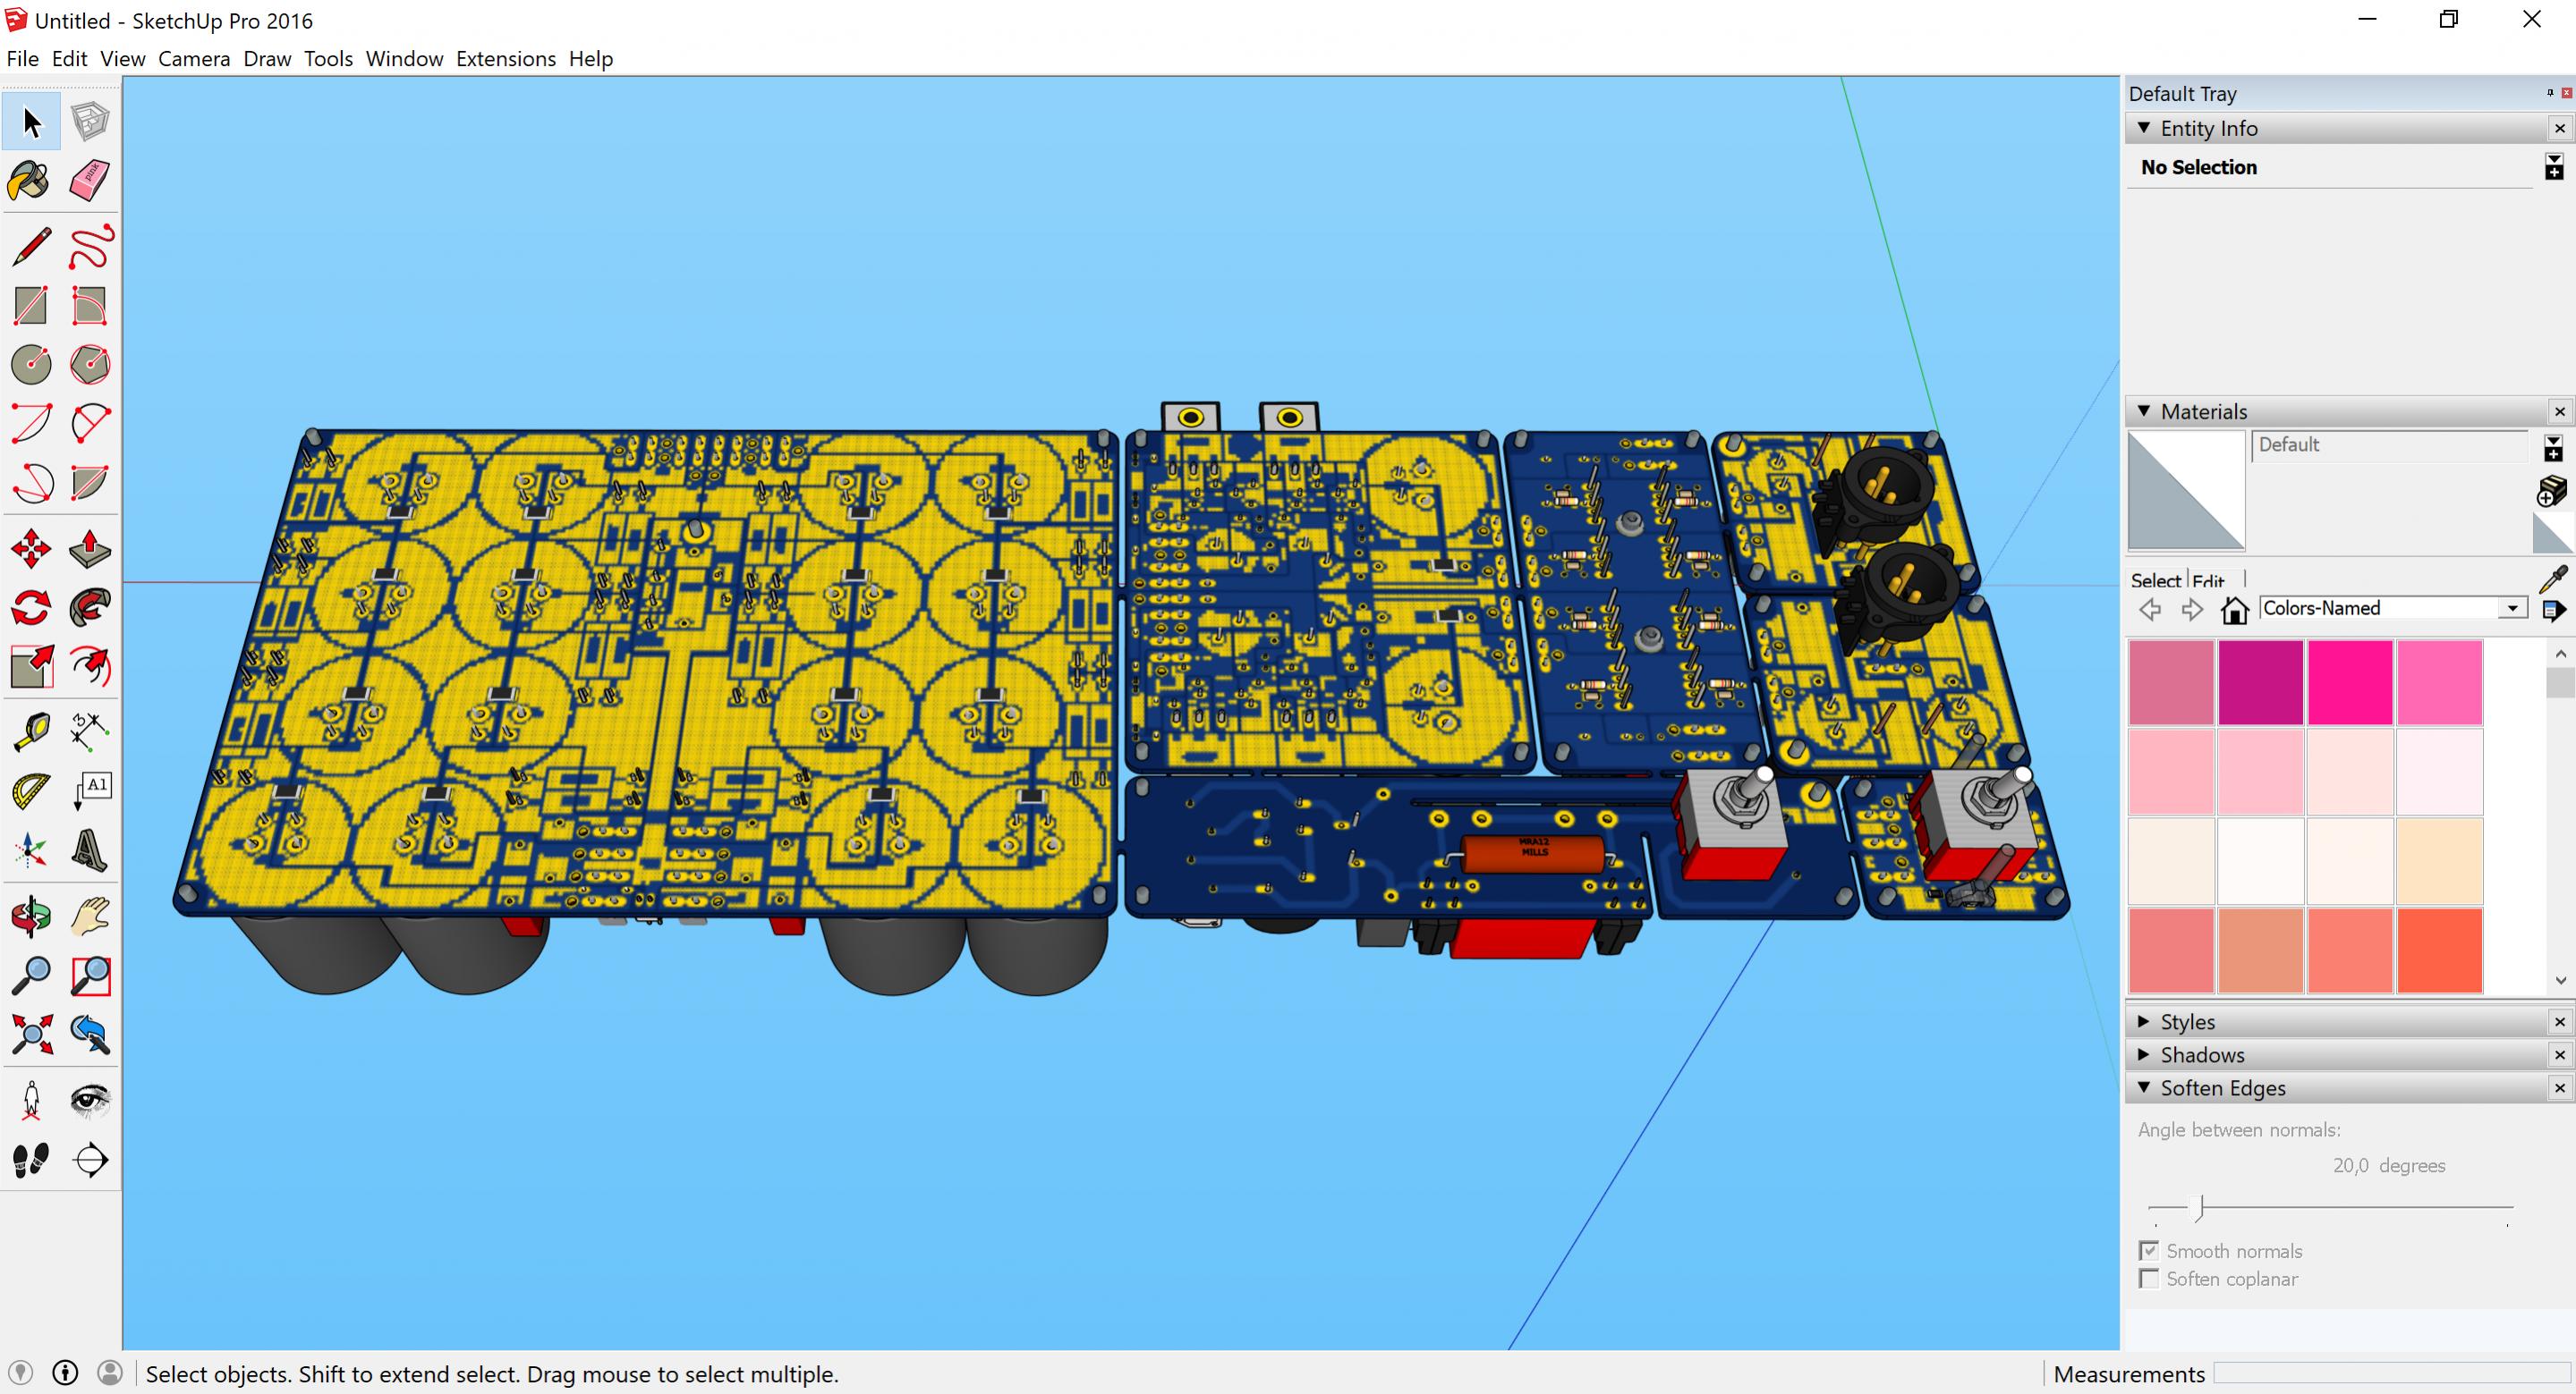Select the Follow Me tool
Screen dimensions: 2576x1394
click(x=90, y=607)
